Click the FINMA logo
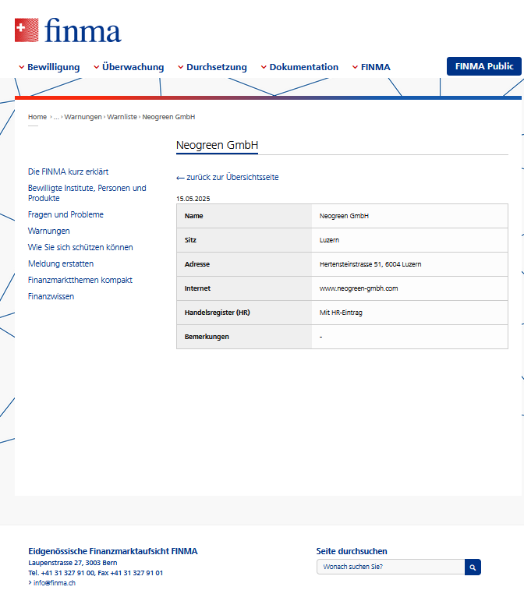The height and width of the screenshot is (608, 524). coord(68,30)
